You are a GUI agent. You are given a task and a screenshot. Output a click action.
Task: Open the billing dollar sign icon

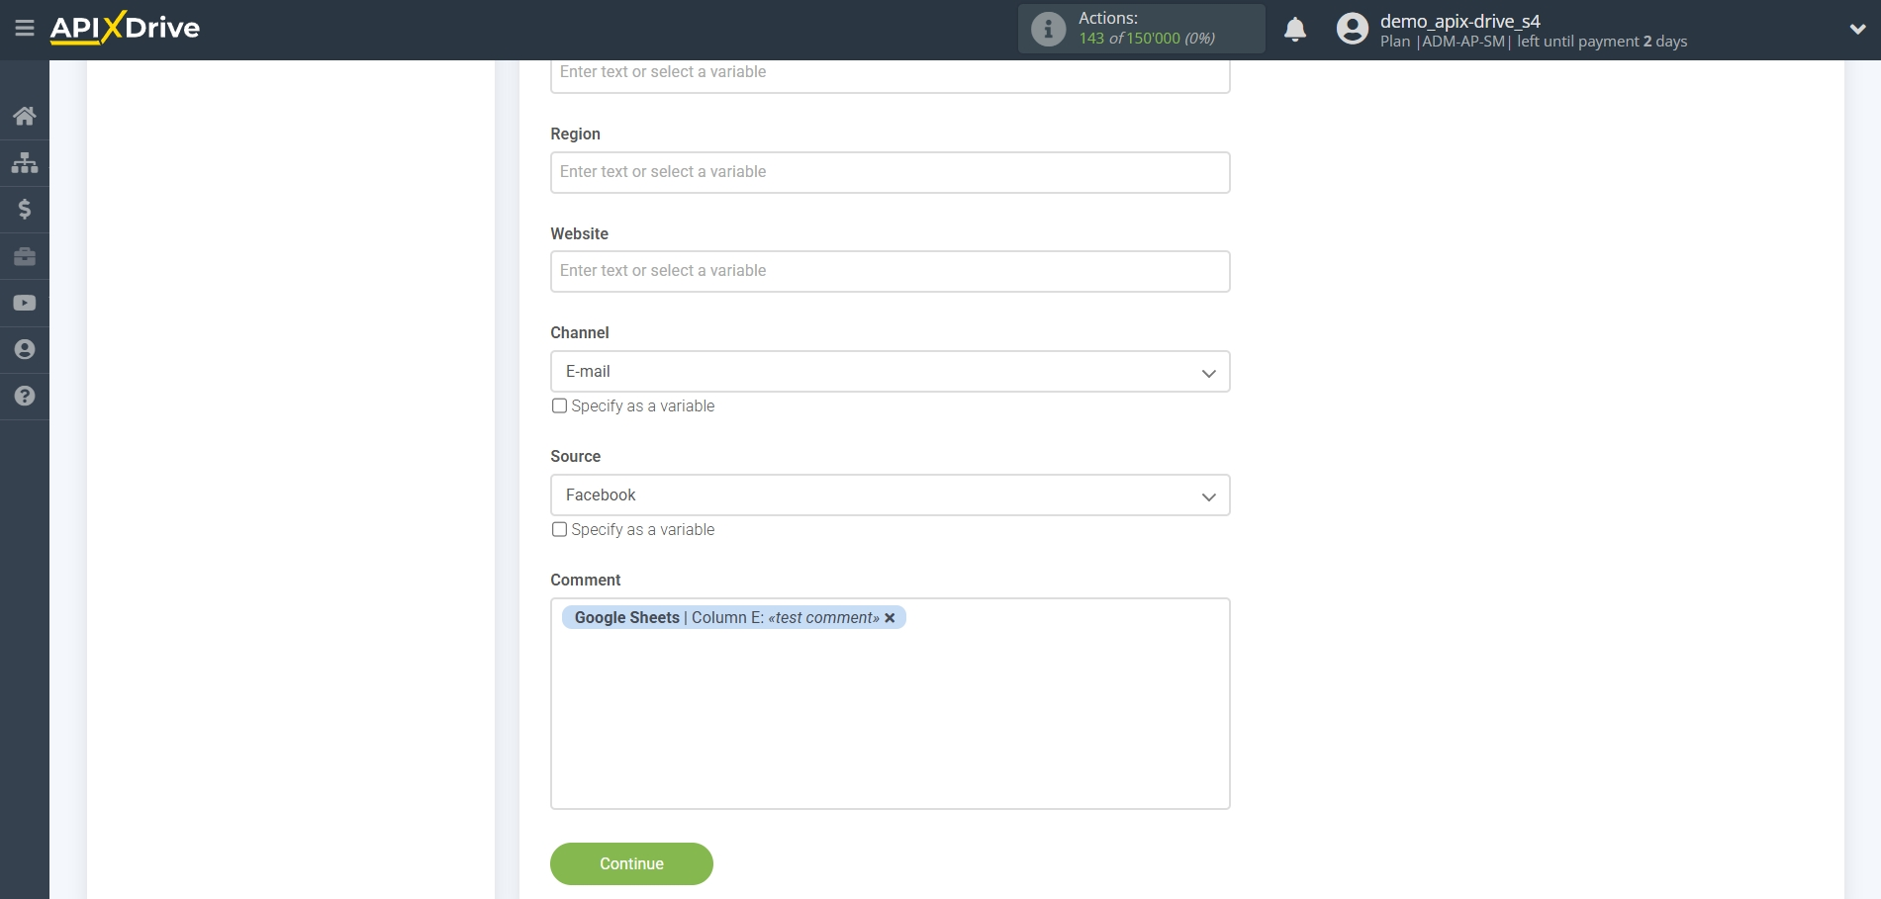(x=25, y=209)
